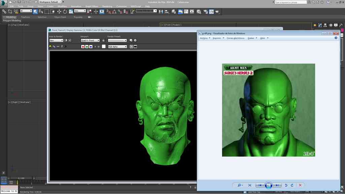Open the Workspace: Default dropdown

click(x=50, y=2)
